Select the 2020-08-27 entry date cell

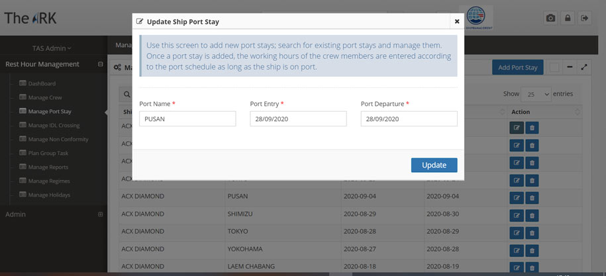click(360, 249)
